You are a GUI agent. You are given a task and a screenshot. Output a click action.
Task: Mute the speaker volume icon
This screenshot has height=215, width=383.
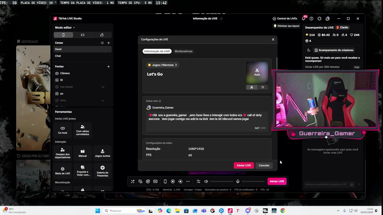click(206, 182)
